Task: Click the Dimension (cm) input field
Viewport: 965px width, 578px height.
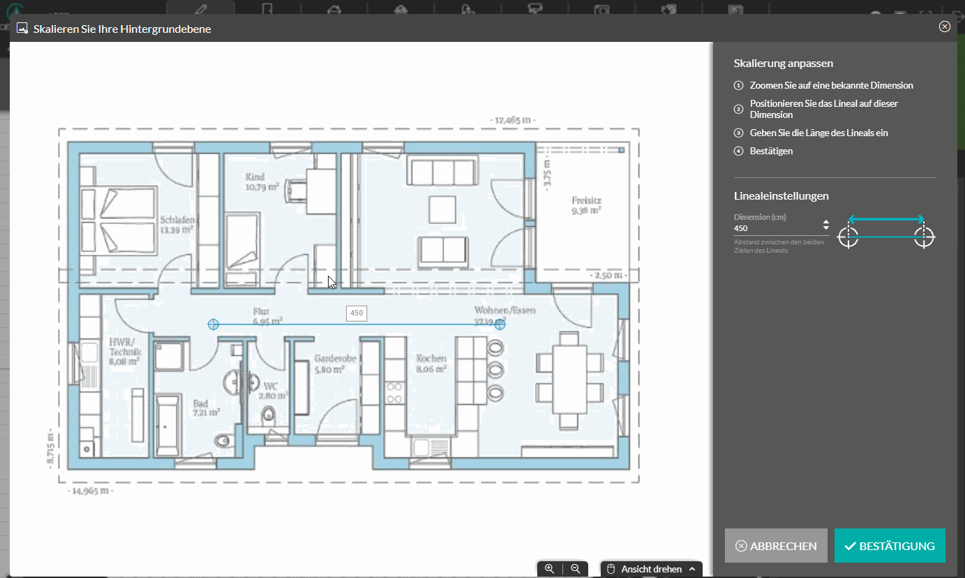Action: (x=775, y=228)
